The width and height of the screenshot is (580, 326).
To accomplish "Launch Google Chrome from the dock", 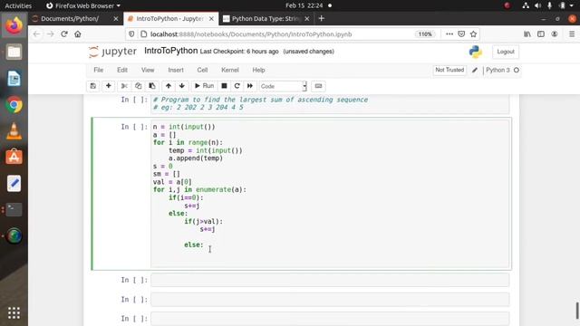I will (14, 105).
